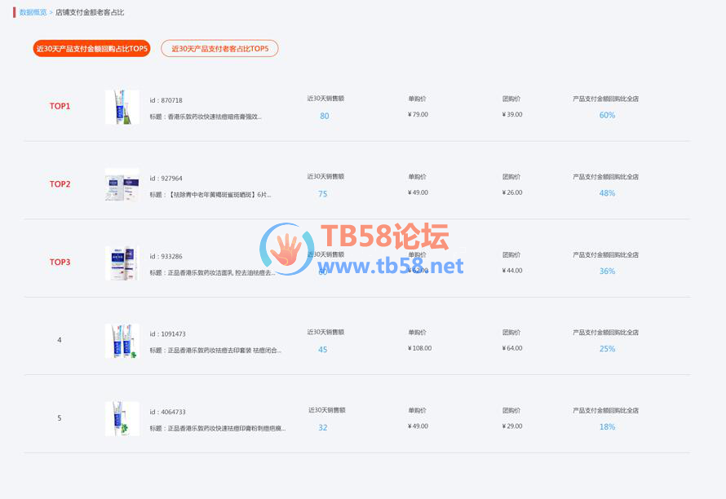Click sales value 45 for rank 4

pyautogui.click(x=323, y=350)
